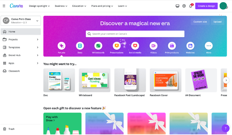Viewport: 232px width, 135px height.
Task: Click the Upload button
Action: click(217, 22)
